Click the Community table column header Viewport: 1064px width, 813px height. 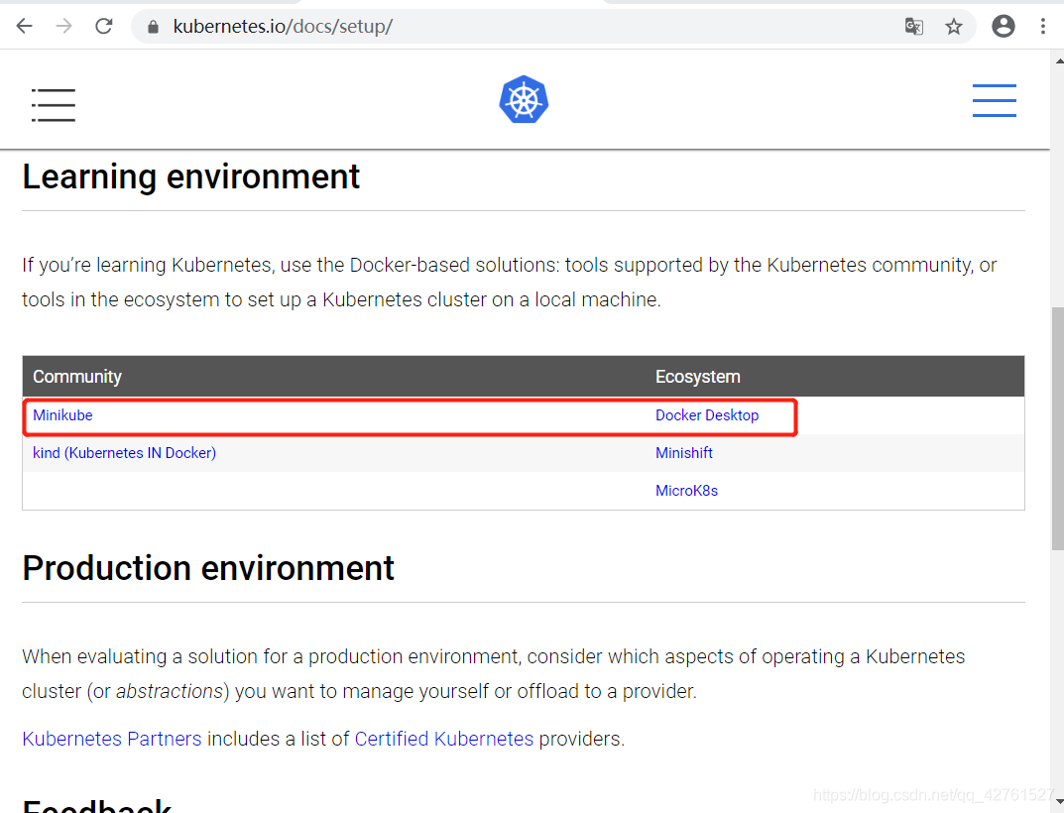pos(77,377)
